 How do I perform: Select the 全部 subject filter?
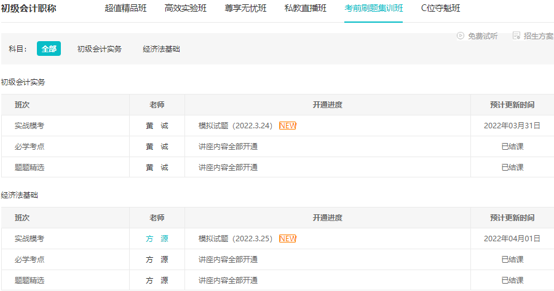point(49,49)
